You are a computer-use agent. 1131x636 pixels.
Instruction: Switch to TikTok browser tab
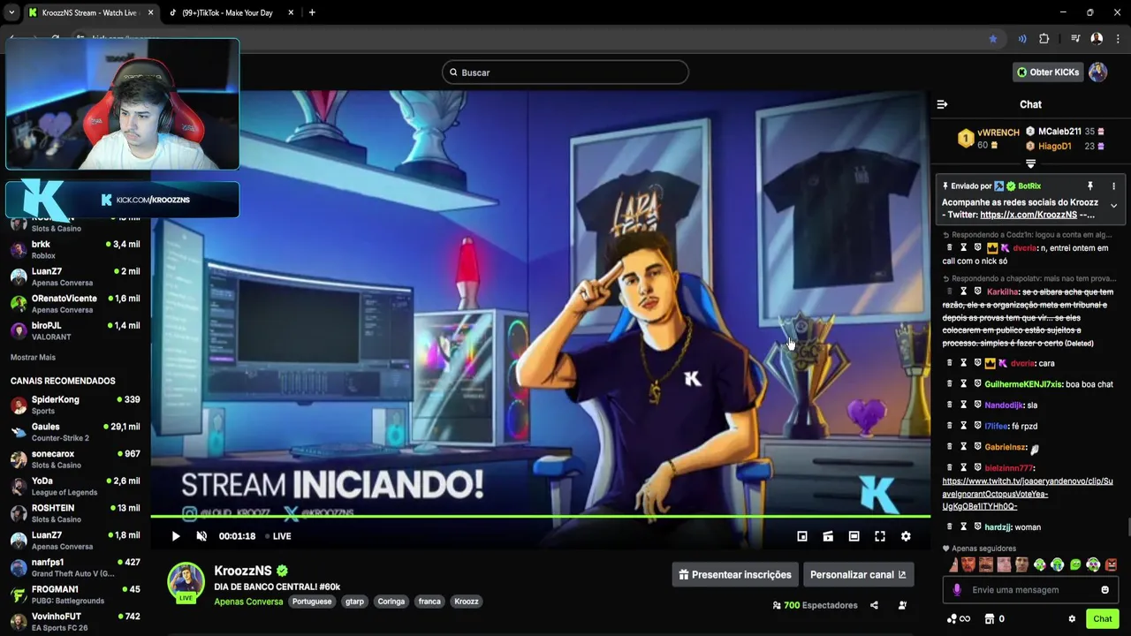(x=232, y=12)
